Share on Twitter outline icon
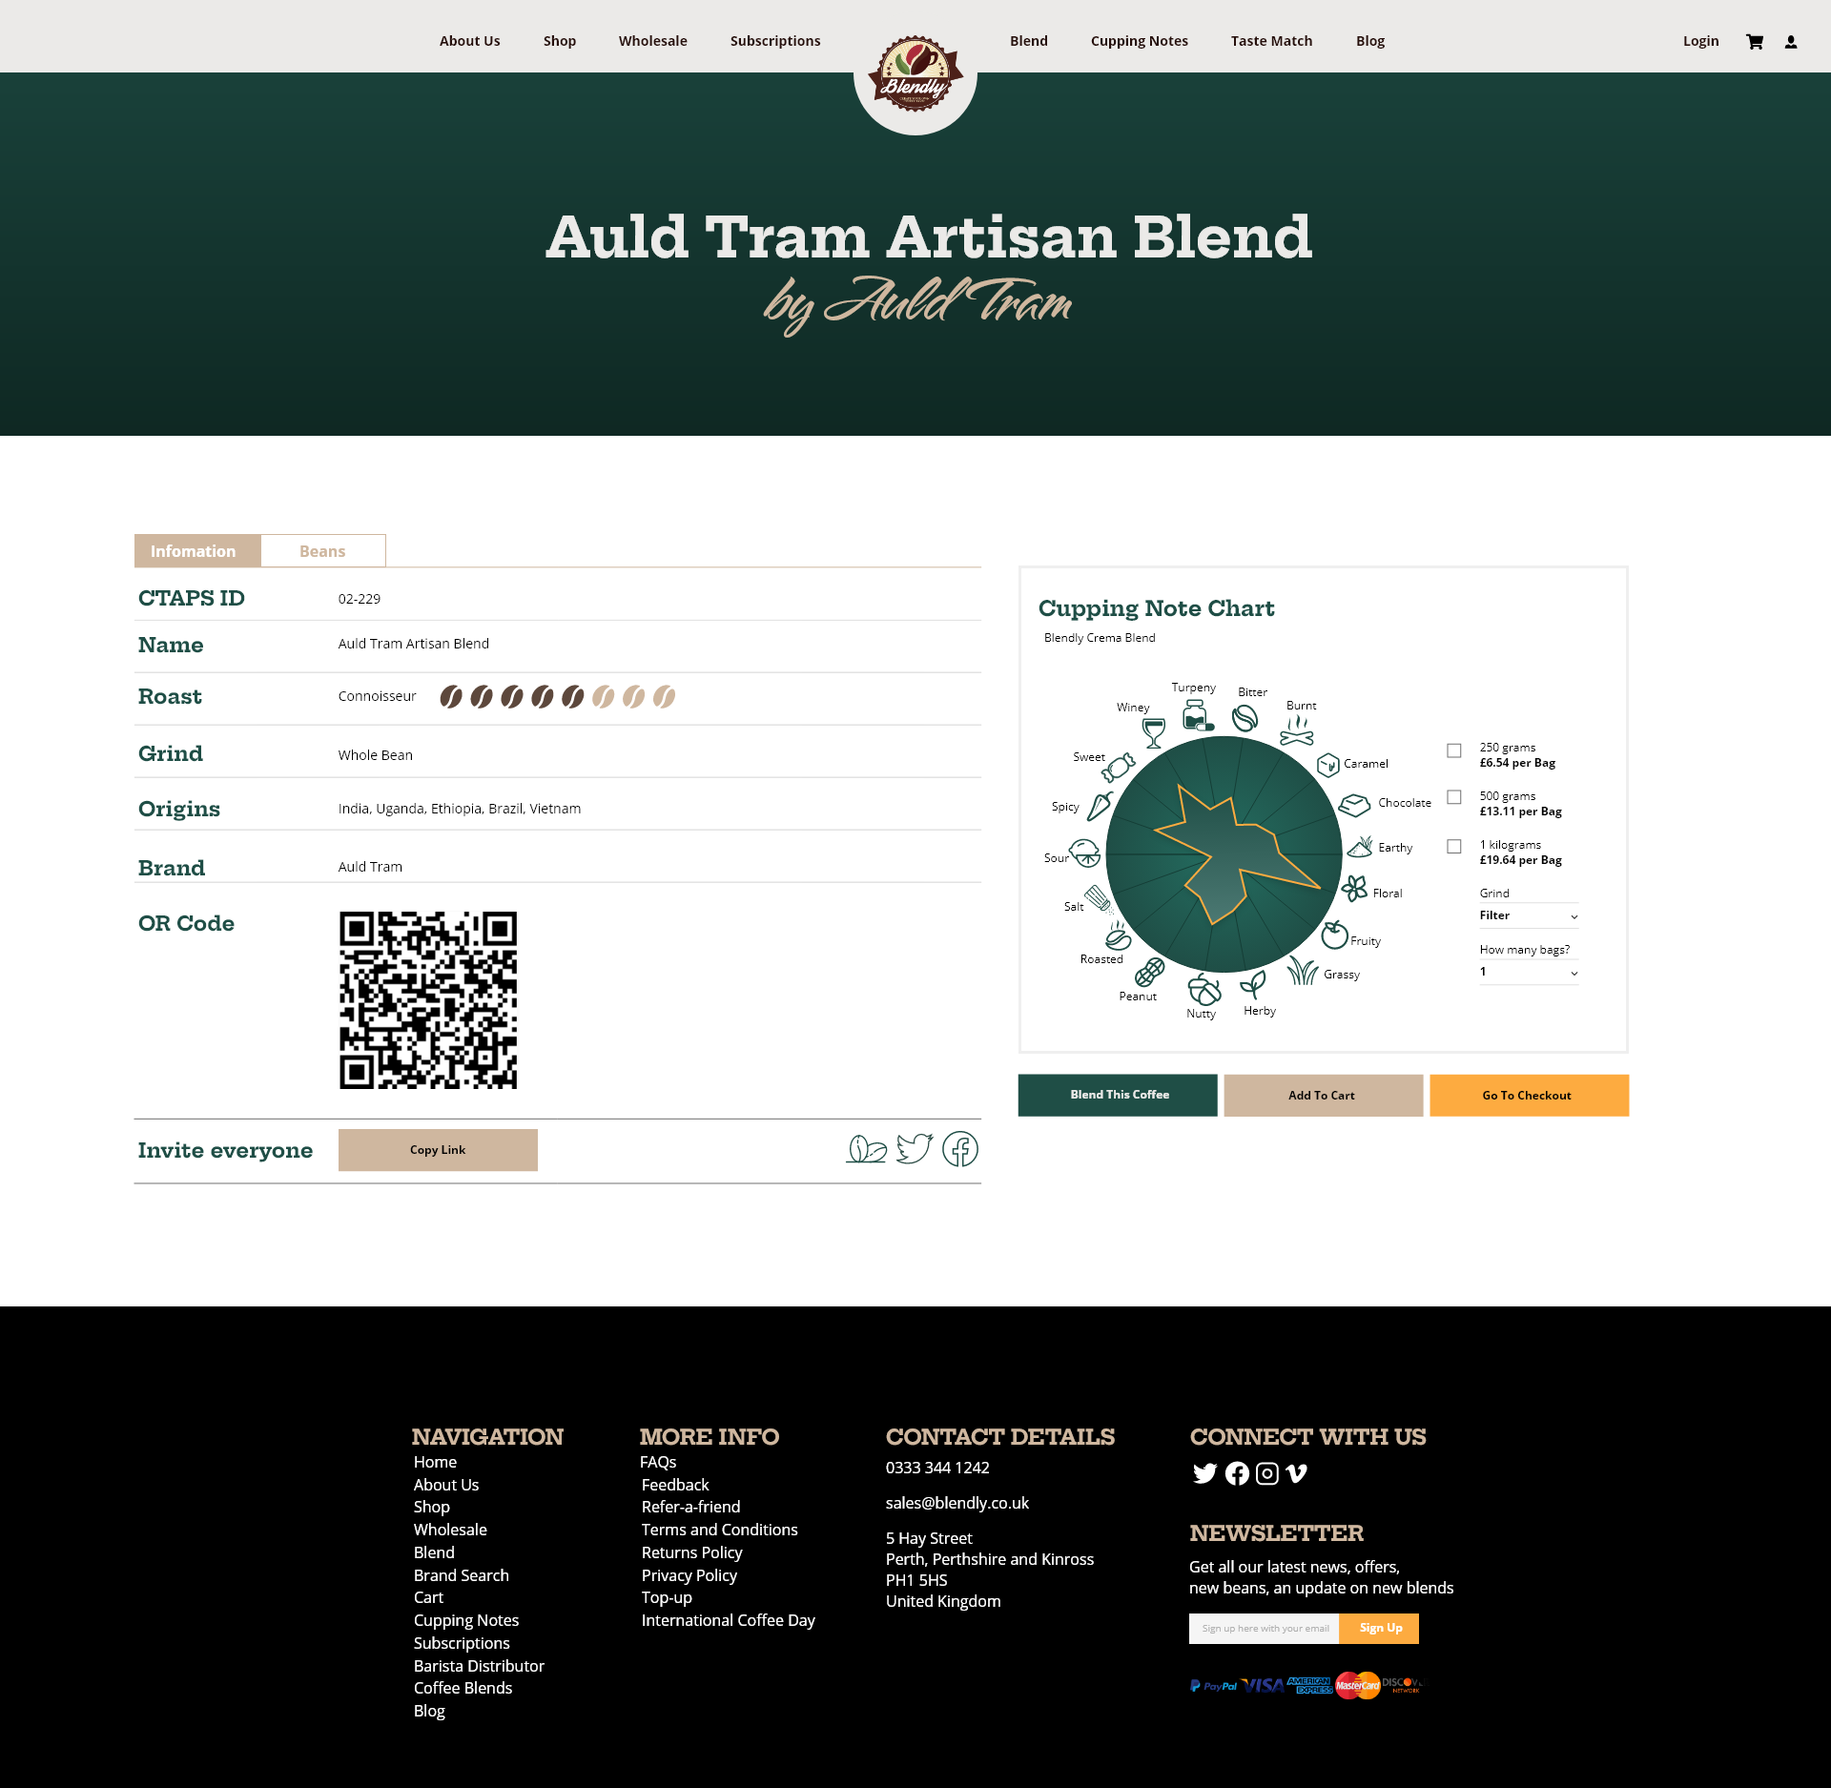 coord(915,1148)
